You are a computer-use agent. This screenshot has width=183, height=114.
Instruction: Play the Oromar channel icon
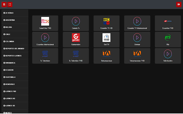[x=137, y=37]
